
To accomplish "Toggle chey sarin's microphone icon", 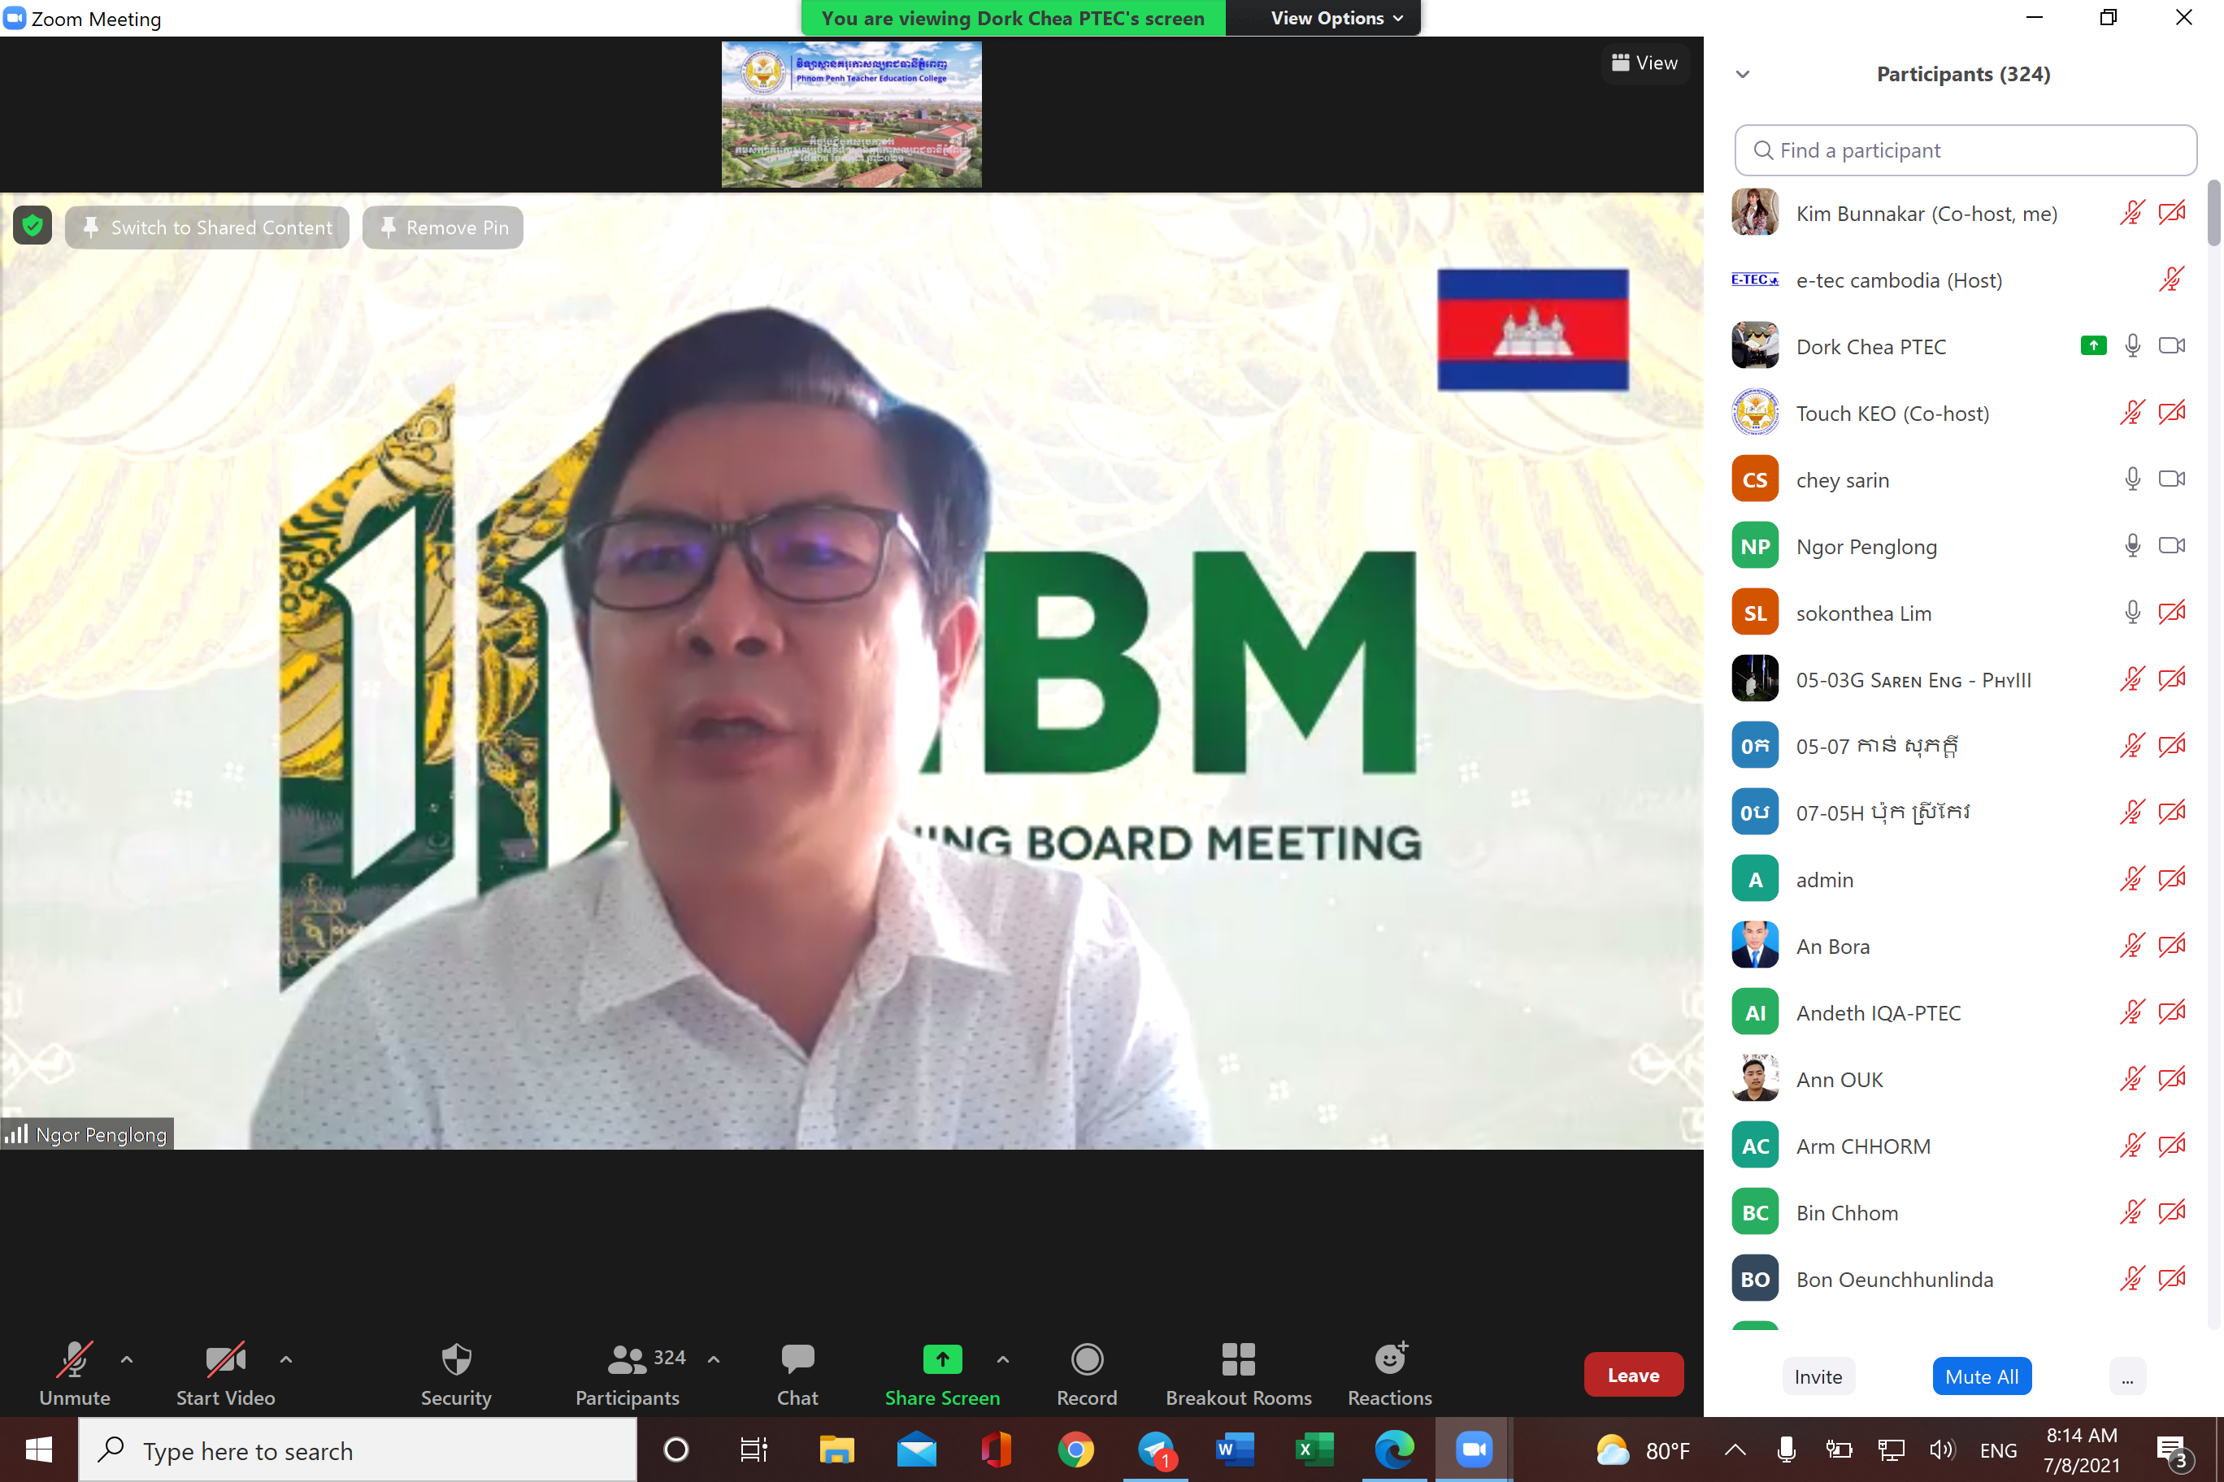I will 2132,480.
